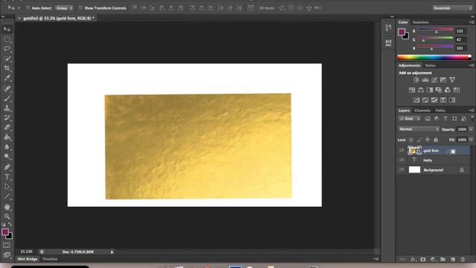Viewport: 476px width, 268px height.
Task: Hide the Background layer
Action: (x=402, y=170)
